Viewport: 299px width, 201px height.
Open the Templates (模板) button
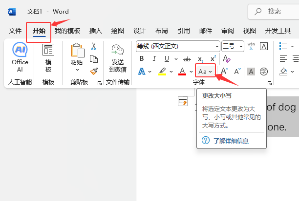tap(48, 58)
